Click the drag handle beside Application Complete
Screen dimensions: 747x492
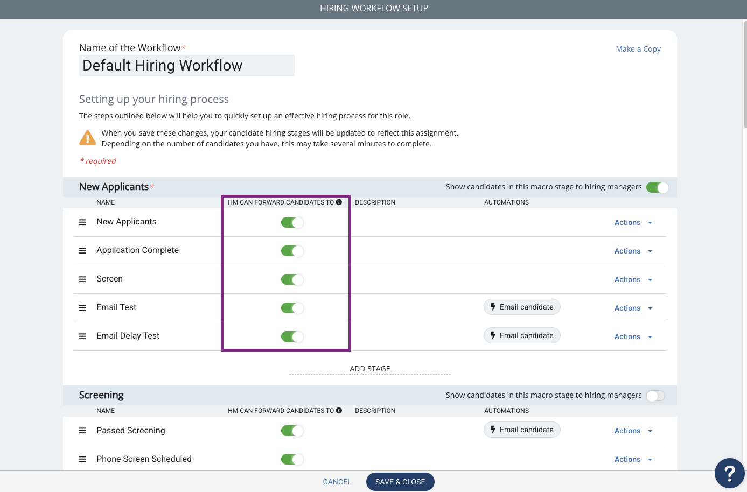82,251
